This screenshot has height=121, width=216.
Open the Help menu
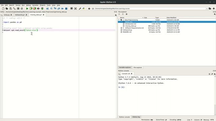click(x=58, y=5)
